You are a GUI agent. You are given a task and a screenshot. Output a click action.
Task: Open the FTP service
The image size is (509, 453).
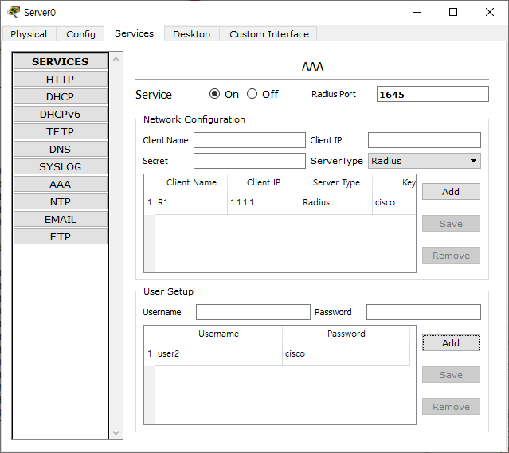(61, 237)
